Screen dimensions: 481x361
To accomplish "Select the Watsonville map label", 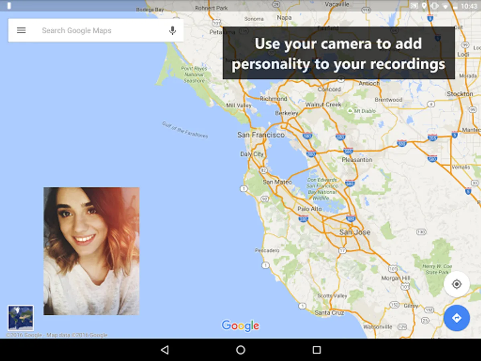I will pos(377,327).
